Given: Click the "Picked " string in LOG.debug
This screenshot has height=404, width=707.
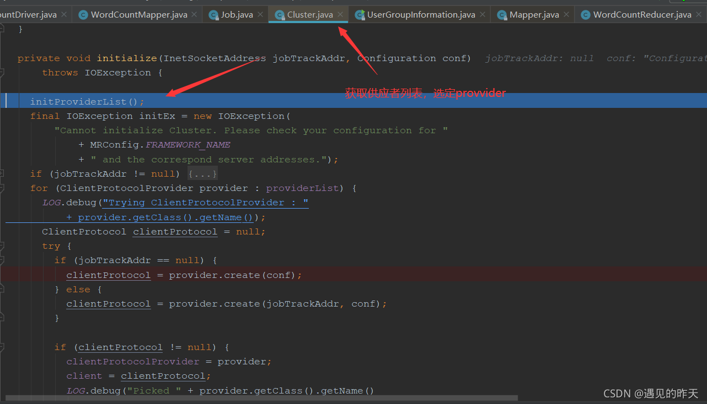Looking at the screenshot, I should [154, 391].
